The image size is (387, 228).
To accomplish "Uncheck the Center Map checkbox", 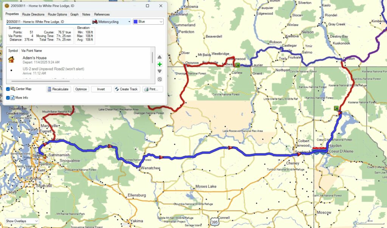I will click(x=8, y=89).
